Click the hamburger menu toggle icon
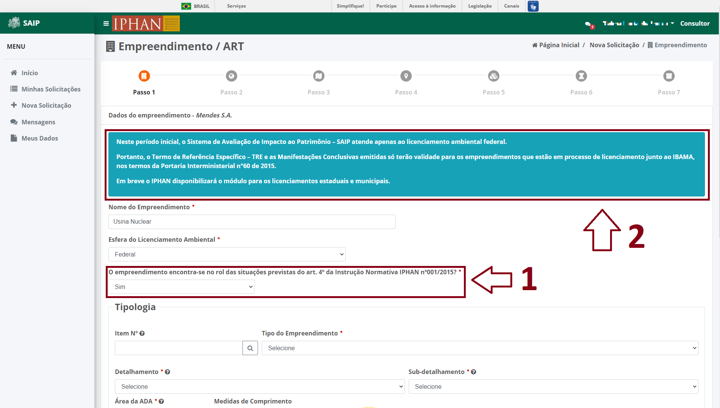The height and width of the screenshot is (408, 720). point(106,23)
